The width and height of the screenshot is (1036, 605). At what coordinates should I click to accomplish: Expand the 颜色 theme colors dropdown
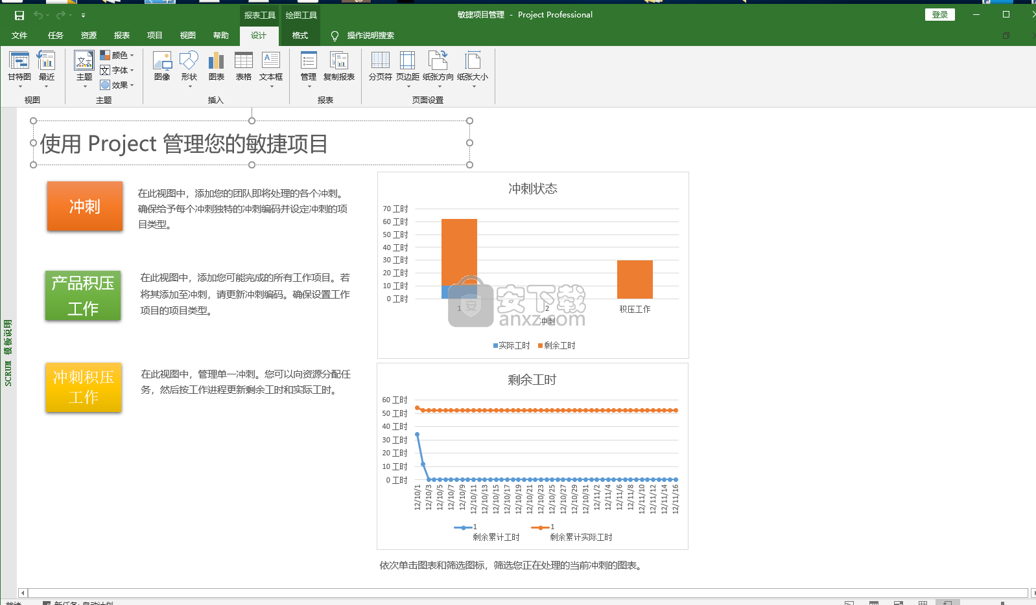pyautogui.click(x=117, y=55)
